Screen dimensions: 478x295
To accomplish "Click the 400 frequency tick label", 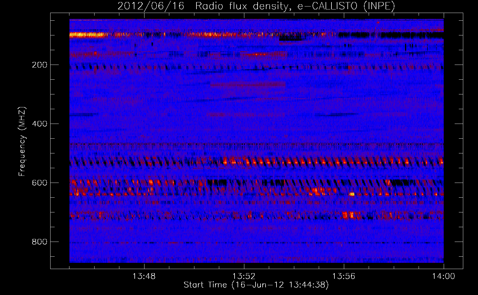I will click(40, 124).
